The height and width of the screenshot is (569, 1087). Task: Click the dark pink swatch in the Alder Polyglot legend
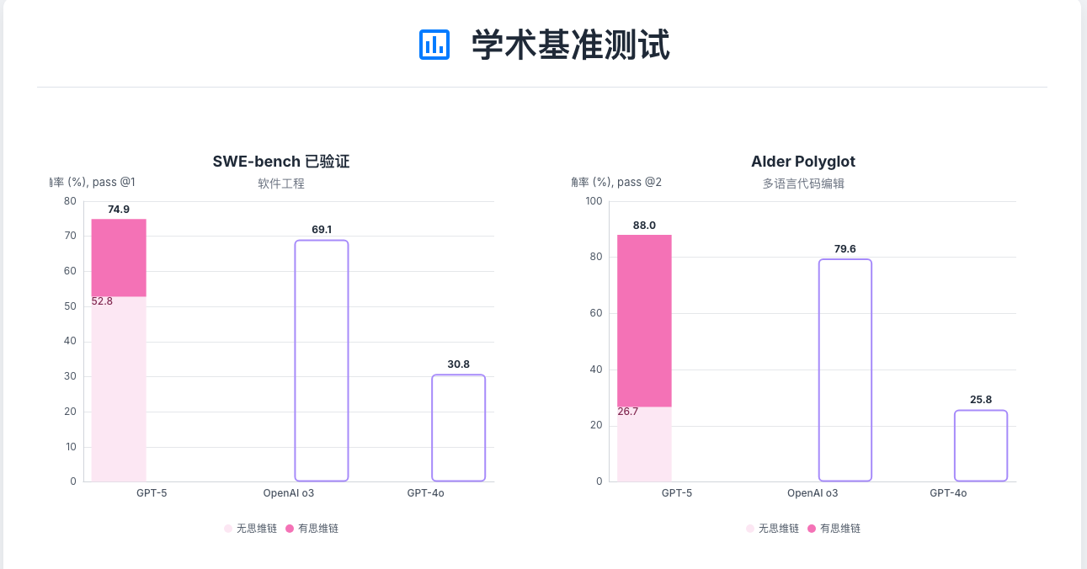click(x=812, y=529)
